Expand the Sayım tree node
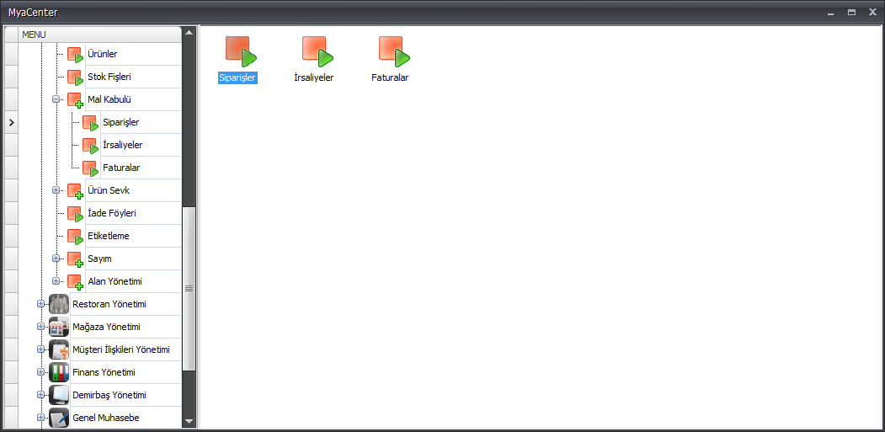885x432 pixels. [56, 258]
